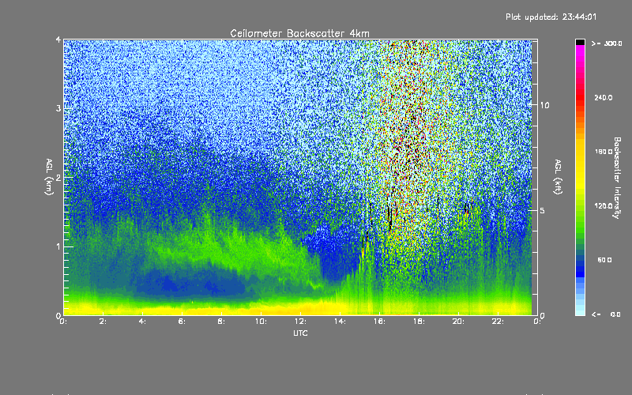Pick the pale cyan bottom colorbar segment
This screenshot has height=395, width=632.
[580, 310]
